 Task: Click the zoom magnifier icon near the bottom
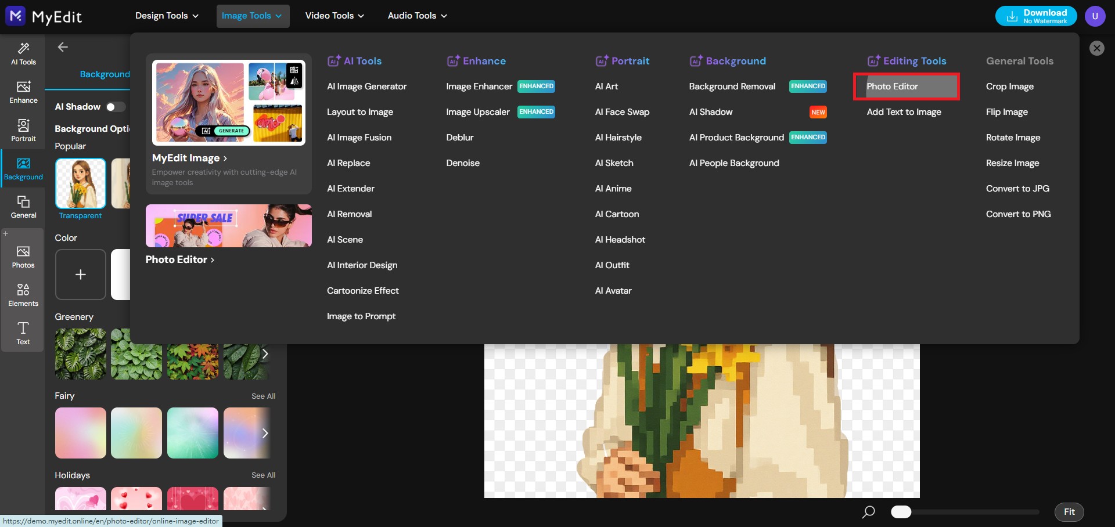point(867,512)
